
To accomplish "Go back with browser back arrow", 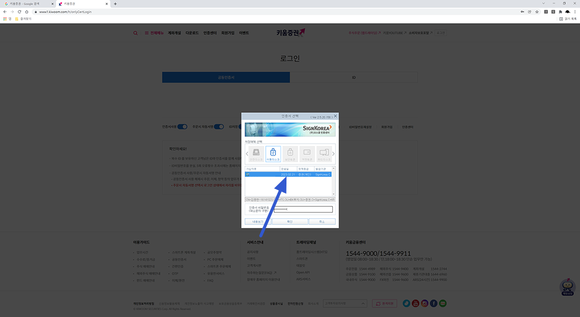I will coord(5,12).
